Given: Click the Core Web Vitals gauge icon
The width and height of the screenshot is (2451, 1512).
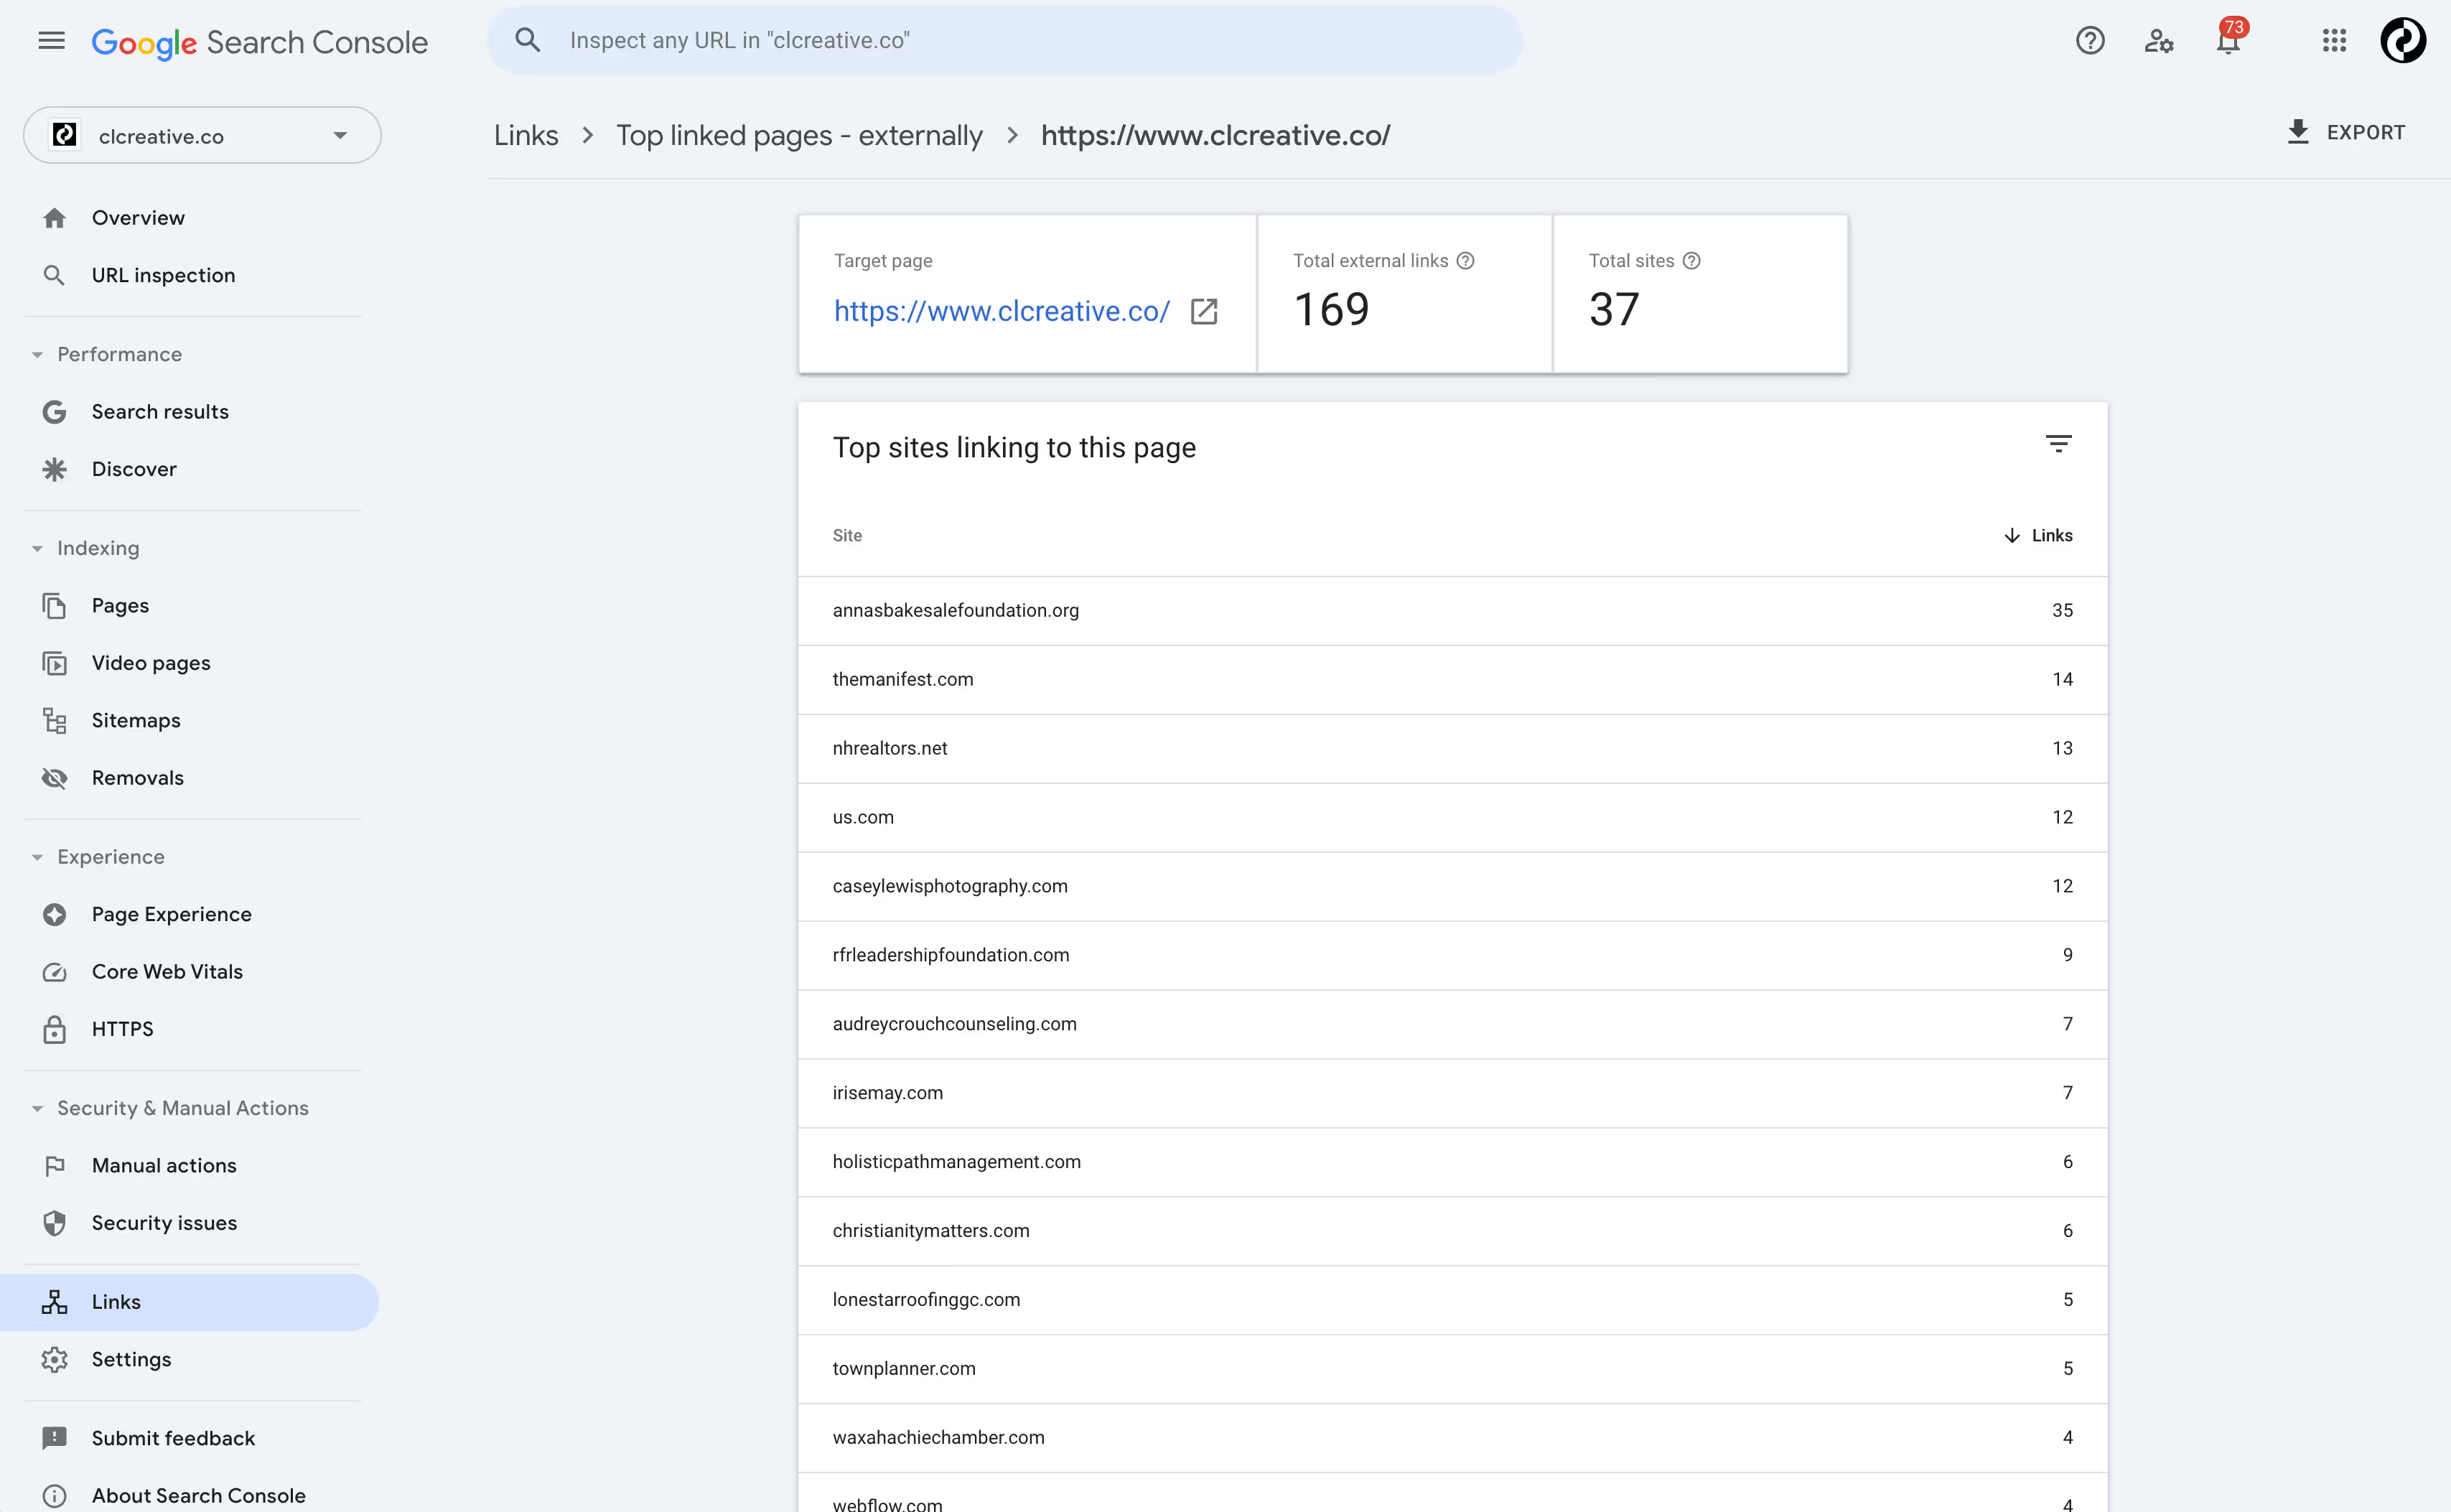Looking at the screenshot, I should click(55, 972).
